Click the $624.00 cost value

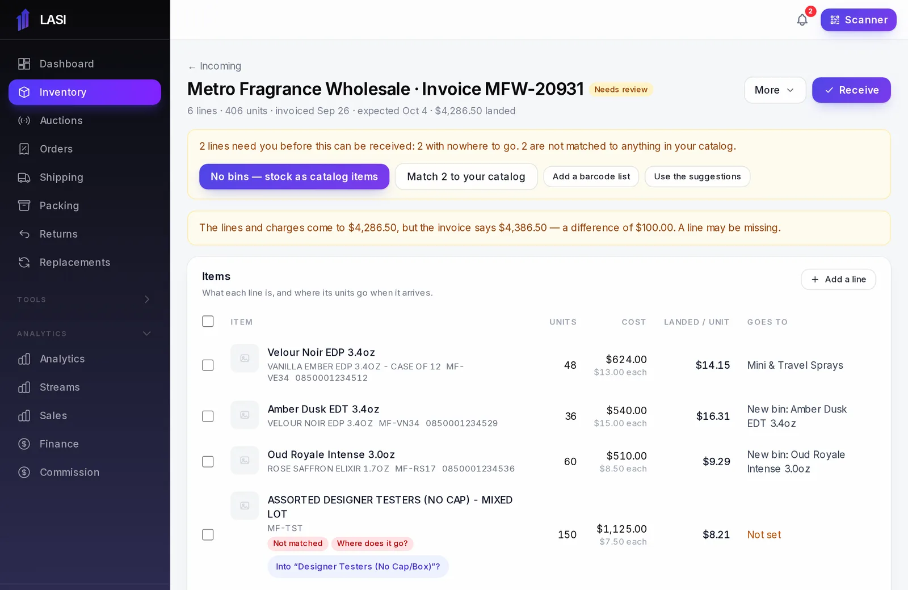(626, 359)
